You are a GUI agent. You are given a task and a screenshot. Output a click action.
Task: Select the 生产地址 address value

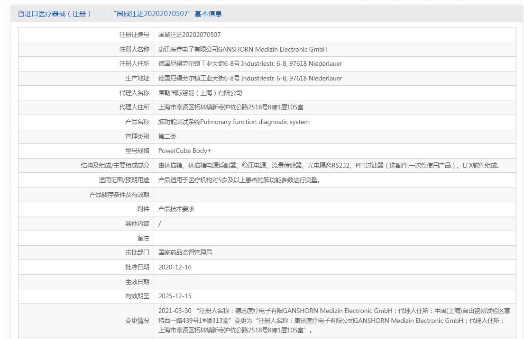pos(250,79)
